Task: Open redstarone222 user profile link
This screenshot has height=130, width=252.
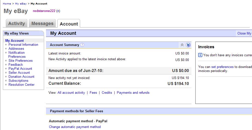Action: pos(44,11)
